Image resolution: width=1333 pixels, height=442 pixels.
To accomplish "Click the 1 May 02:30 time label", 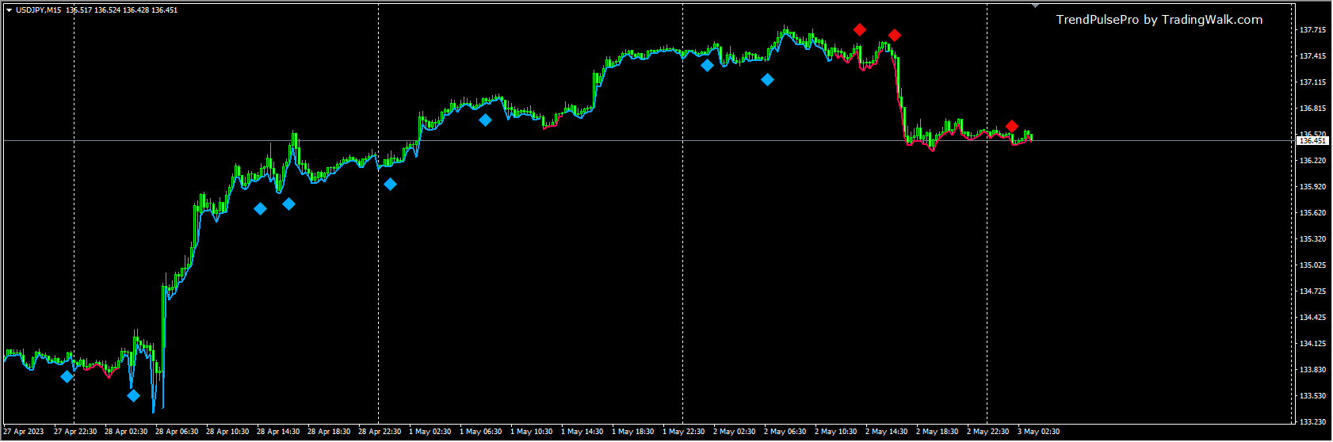I will [x=430, y=432].
